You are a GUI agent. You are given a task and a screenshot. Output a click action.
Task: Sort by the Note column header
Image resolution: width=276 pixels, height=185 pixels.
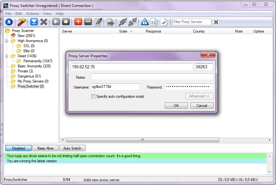click(239, 31)
